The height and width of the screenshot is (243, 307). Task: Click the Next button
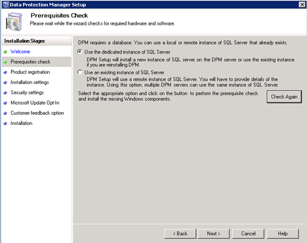coord(214,233)
